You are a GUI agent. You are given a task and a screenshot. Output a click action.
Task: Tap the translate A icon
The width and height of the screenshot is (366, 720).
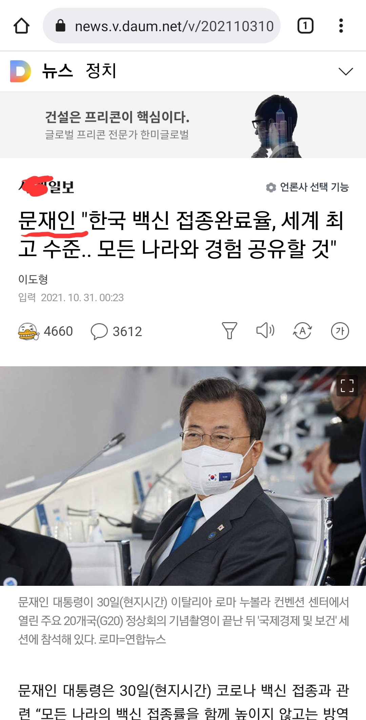pos(302,331)
